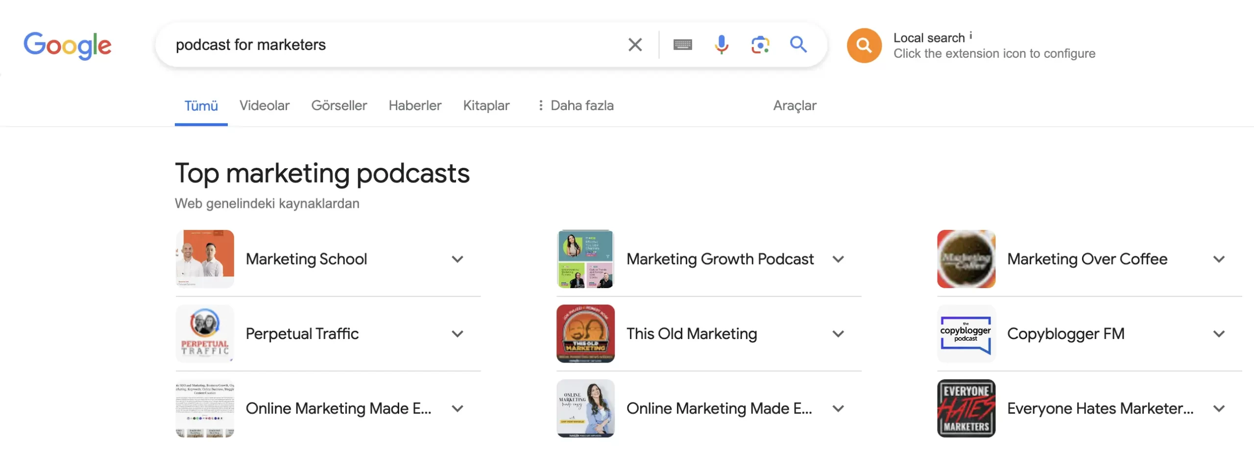1254x453 pixels.
Task: Open Google Lens image search icon
Action: tap(760, 45)
